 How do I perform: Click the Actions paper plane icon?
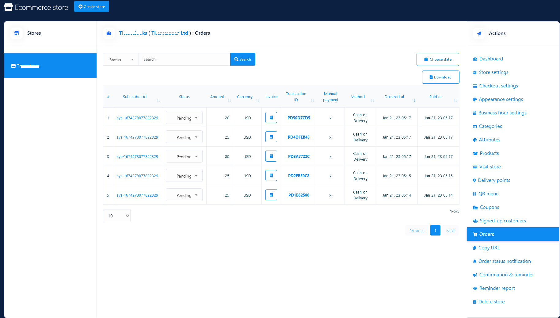(479, 33)
